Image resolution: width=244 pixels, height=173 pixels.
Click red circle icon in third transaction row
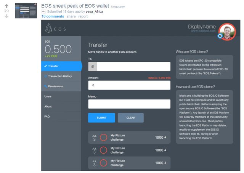click(103, 163)
